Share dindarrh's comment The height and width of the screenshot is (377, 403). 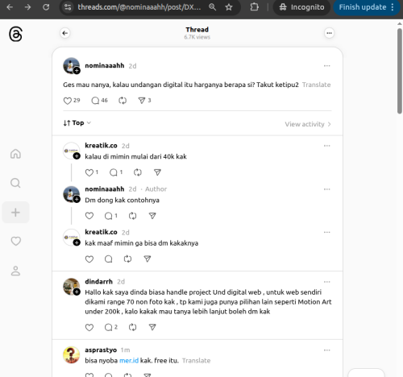[152, 327]
